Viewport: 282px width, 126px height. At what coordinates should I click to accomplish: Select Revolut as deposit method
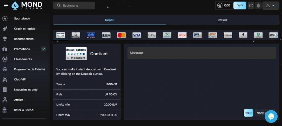(x=76, y=35)
